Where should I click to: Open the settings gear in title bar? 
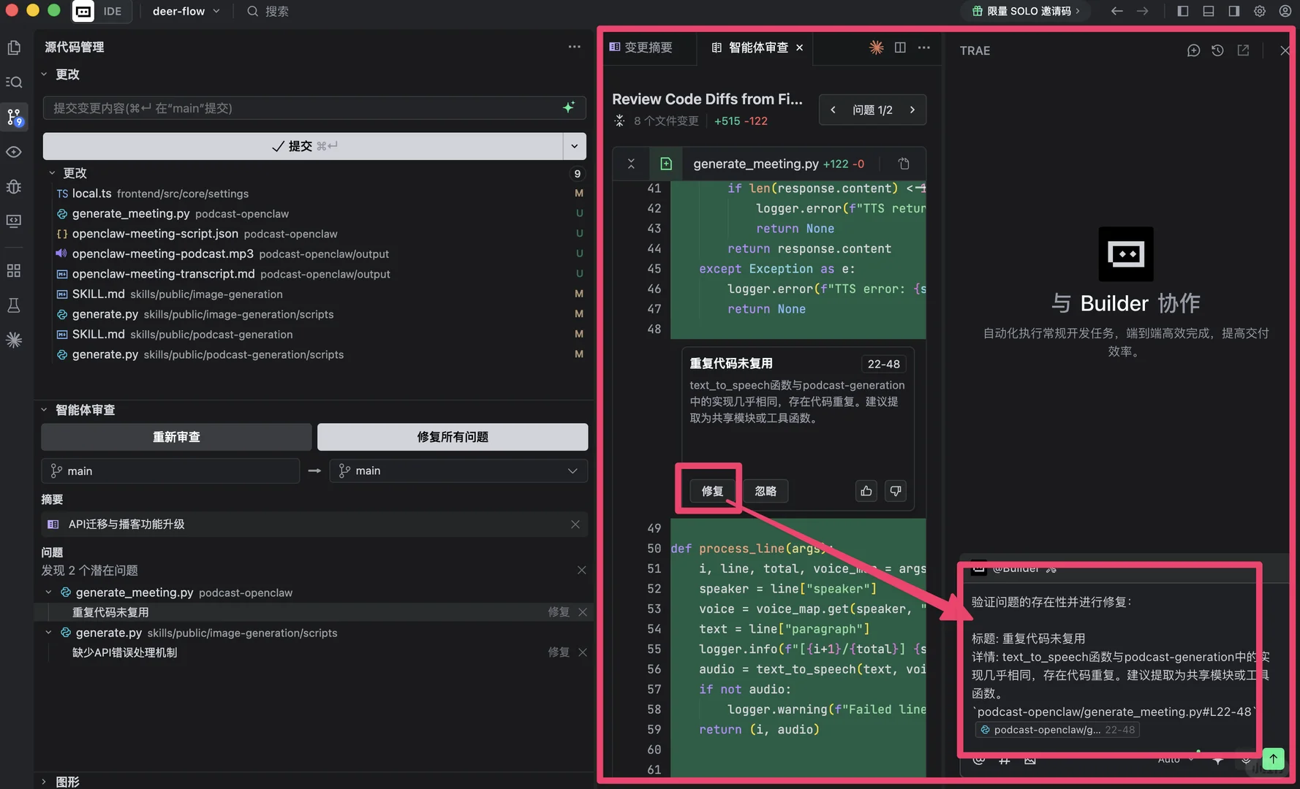[1260, 11]
